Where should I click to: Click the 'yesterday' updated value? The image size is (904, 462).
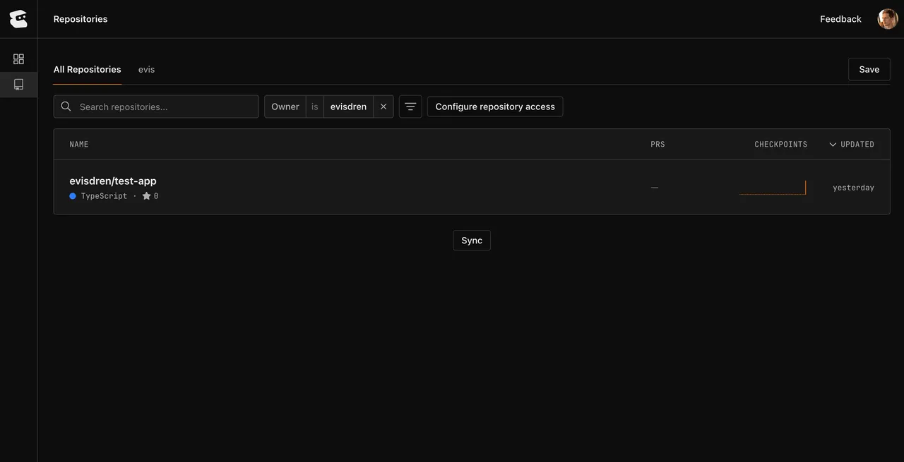tap(854, 188)
